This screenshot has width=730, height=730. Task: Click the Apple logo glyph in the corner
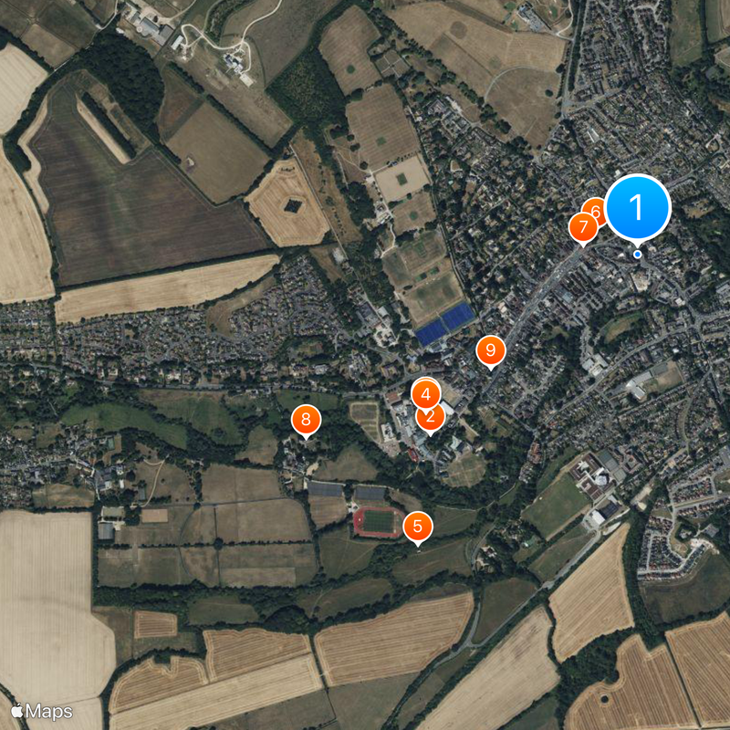[x=17, y=711]
